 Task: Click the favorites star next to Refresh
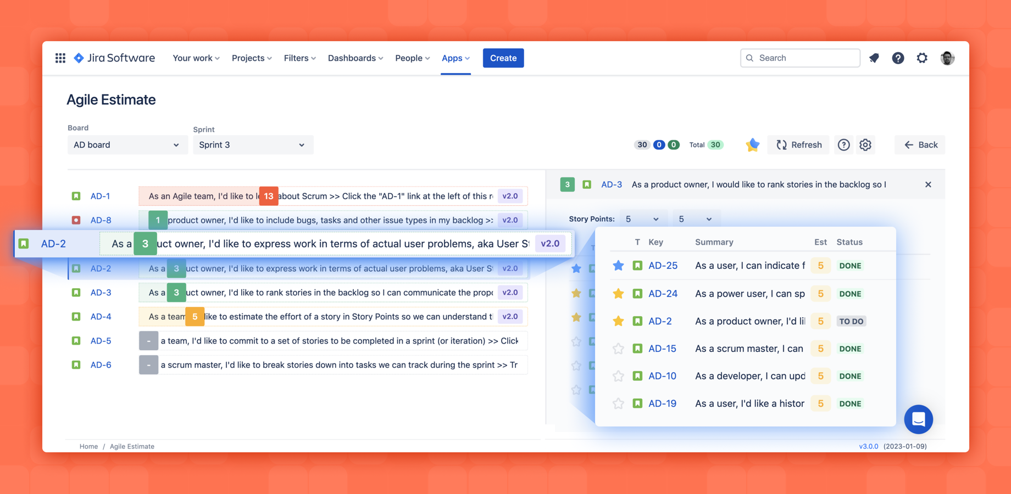[752, 144]
